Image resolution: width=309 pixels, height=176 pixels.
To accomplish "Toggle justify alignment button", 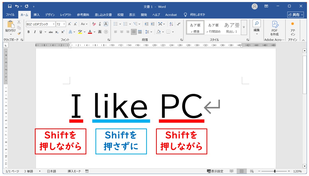I will click(x=134, y=32).
